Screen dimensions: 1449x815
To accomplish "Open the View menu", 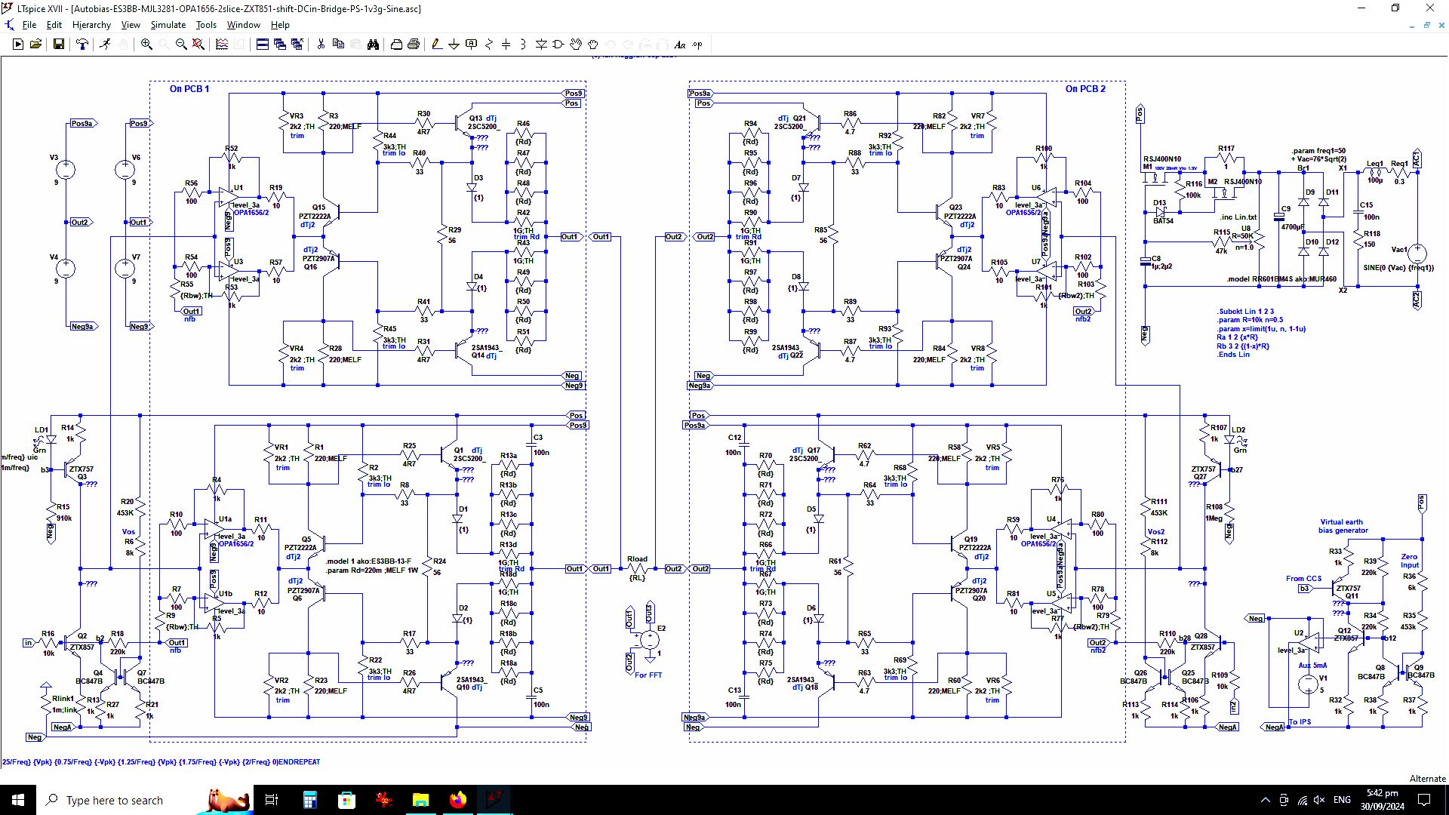I will click(x=131, y=25).
